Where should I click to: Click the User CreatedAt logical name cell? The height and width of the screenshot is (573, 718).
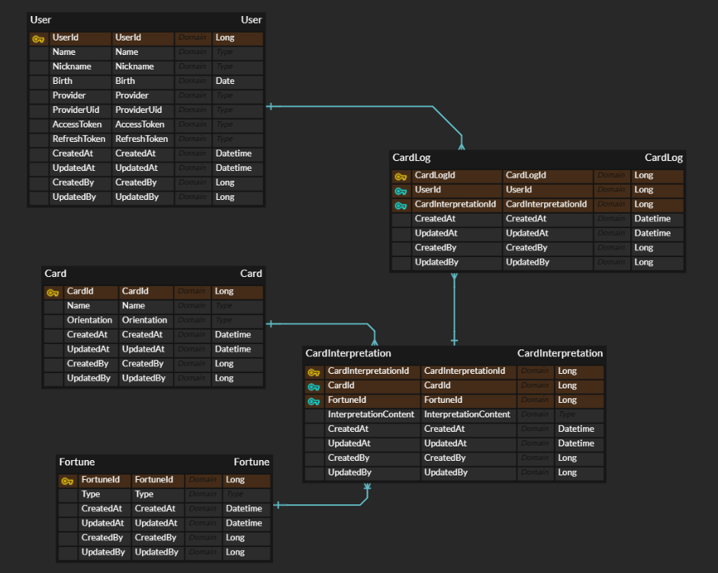[x=80, y=153]
